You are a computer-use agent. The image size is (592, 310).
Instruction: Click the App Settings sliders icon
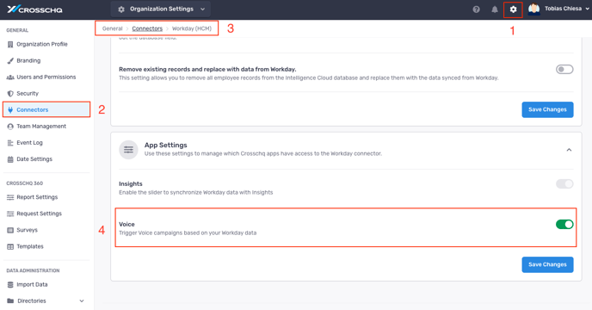point(128,150)
